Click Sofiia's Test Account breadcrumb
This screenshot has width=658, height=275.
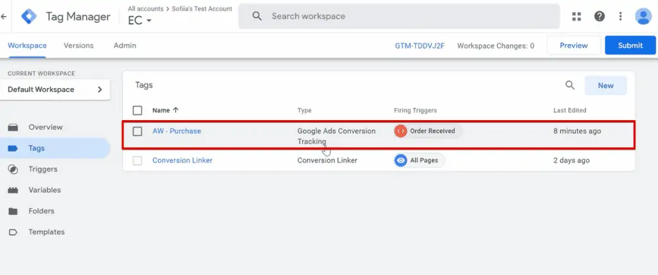(x=202, y=8)
